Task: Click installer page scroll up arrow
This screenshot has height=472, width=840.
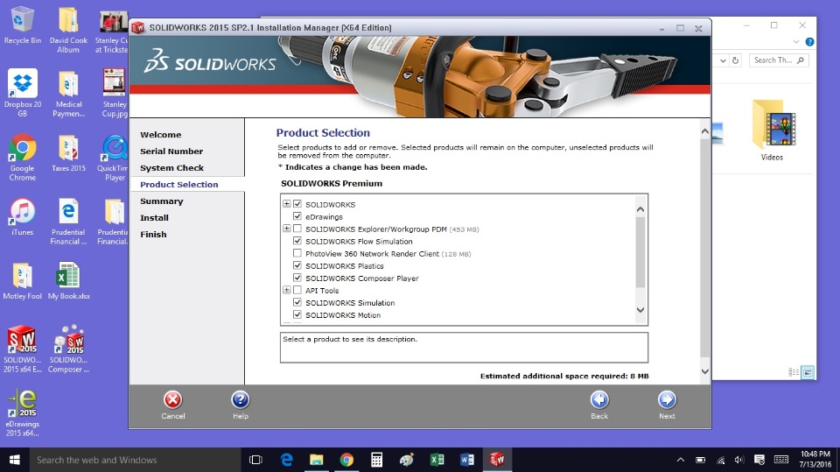Action: tap(705, 131)
